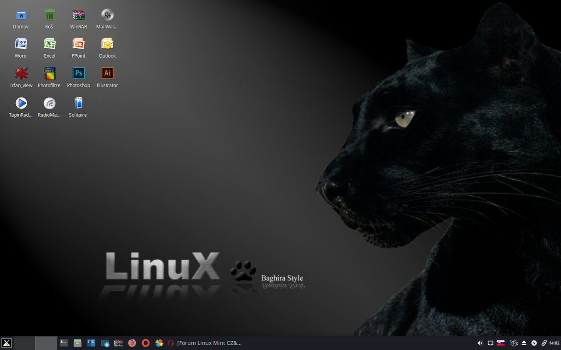Open the package update box tray icon
Viewport: 561px width, 350px height.
[514, 343]
